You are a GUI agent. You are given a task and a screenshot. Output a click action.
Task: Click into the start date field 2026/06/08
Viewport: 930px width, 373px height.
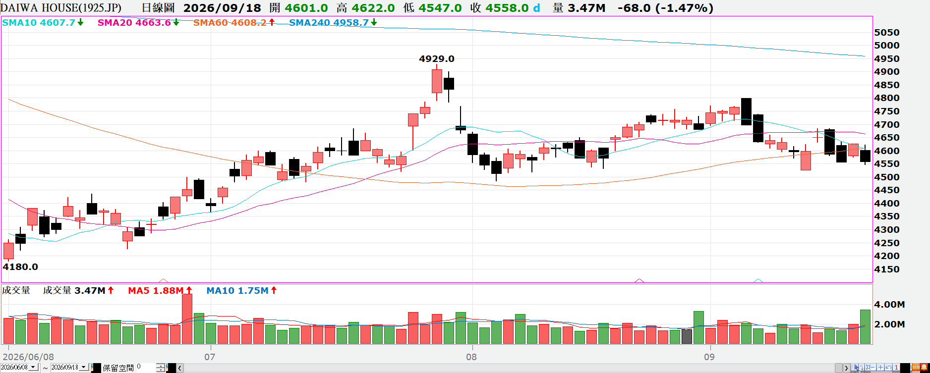click(14, 368)
